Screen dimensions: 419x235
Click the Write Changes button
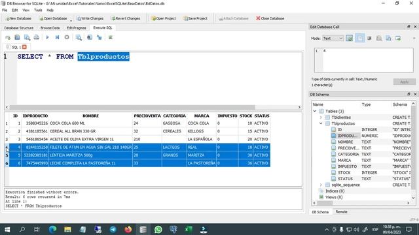(x=90, y=18)
